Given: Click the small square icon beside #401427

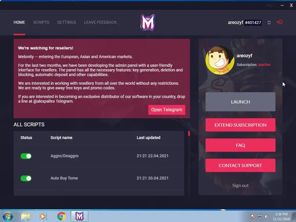Looking at the screenshot, I should [269, 23].
